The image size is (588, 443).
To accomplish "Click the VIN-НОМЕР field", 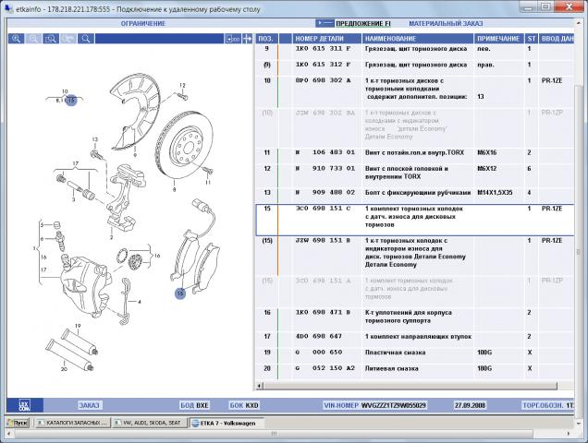I will click(374, 405).
